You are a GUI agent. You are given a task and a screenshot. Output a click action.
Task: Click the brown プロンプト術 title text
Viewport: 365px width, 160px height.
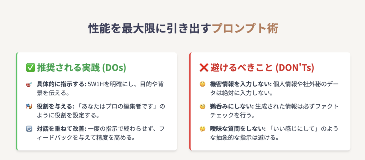(245, 29)
